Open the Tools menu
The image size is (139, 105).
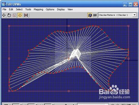pos(28,9)
